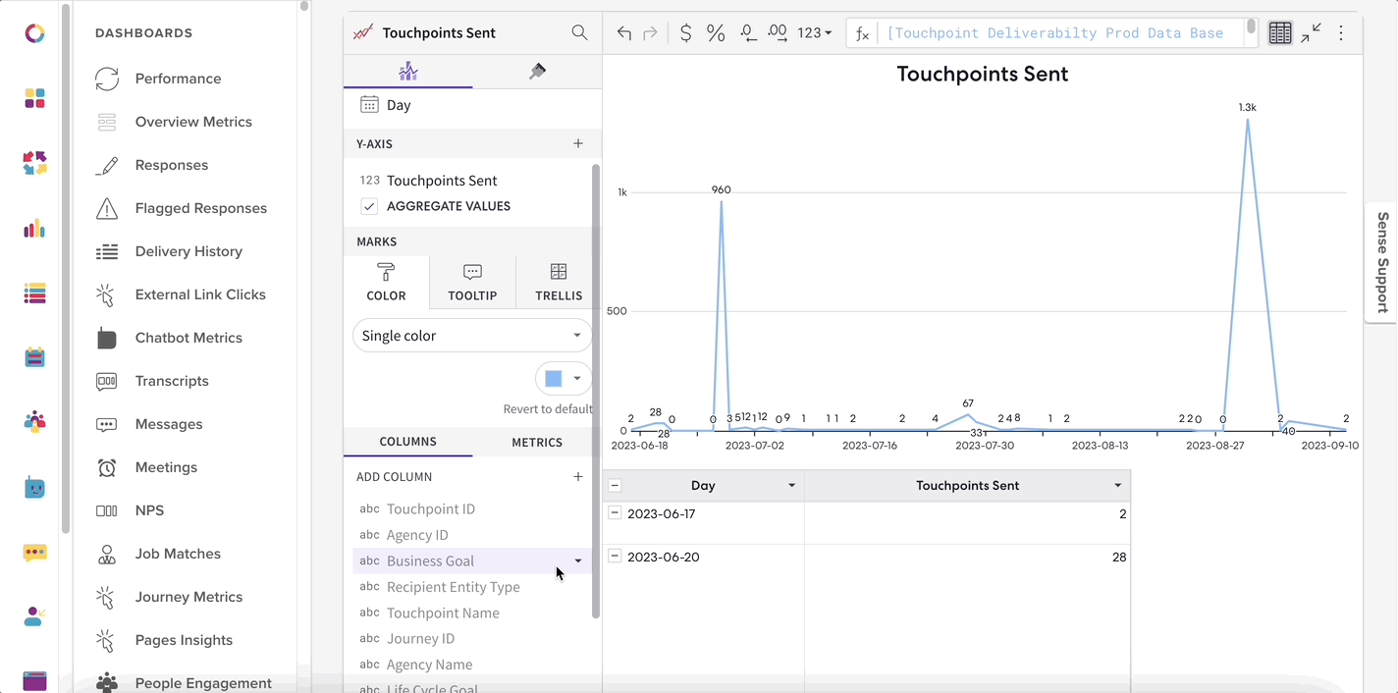Screen dimensions: 1398x693
Task: Click the Touchpoints Sent Y-axis item
Action: pos(442,181)
